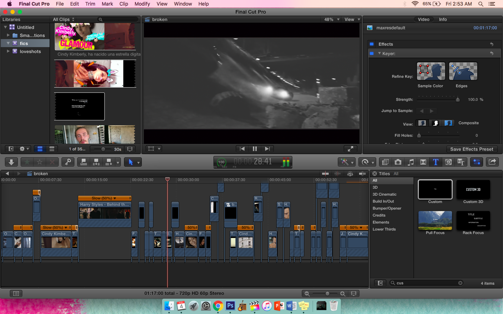
Task: Open the Trim menu
Action: (90, 4)
